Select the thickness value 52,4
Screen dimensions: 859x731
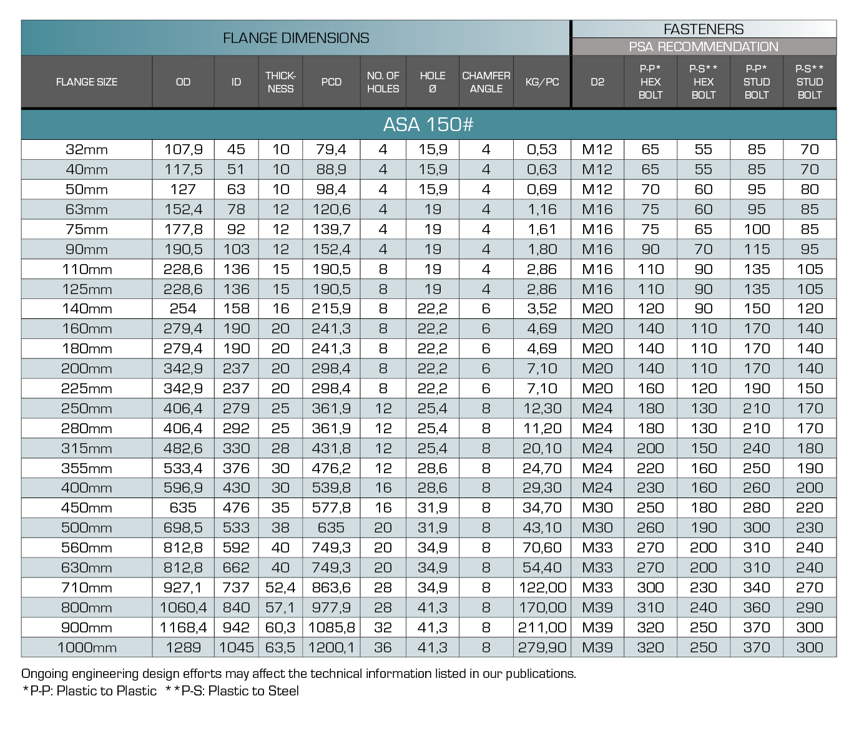coord(280,587)
